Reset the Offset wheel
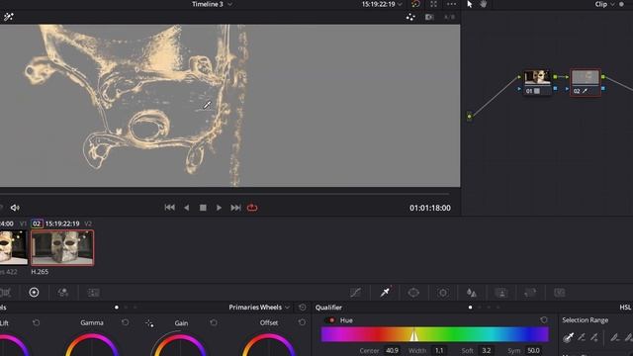The height and width of the screenshot is (356, 633). click(x=302, y=322)
